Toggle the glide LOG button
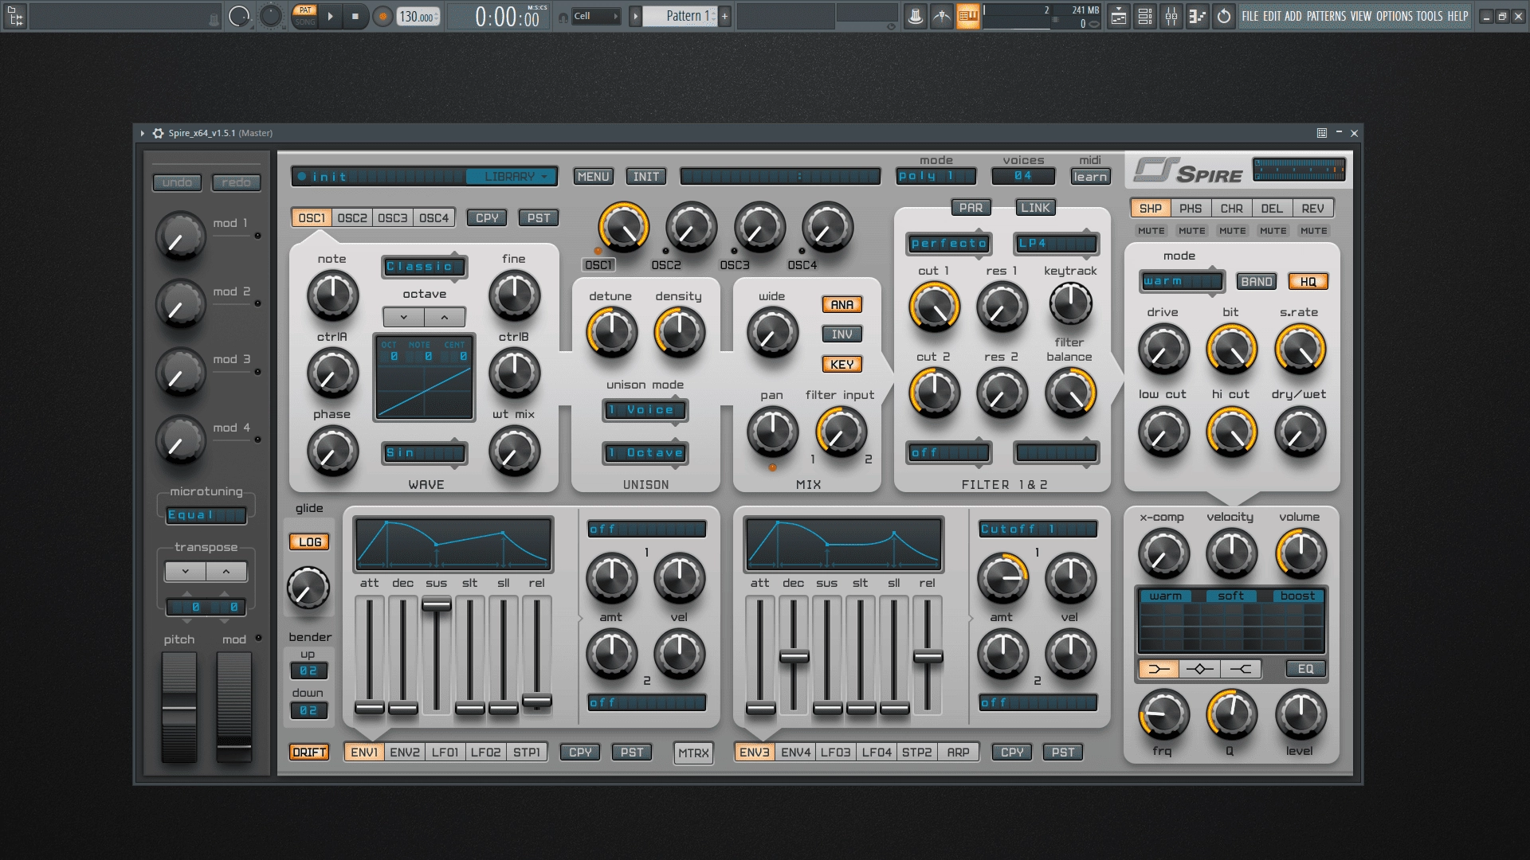1530x860 pixels. 309,541
